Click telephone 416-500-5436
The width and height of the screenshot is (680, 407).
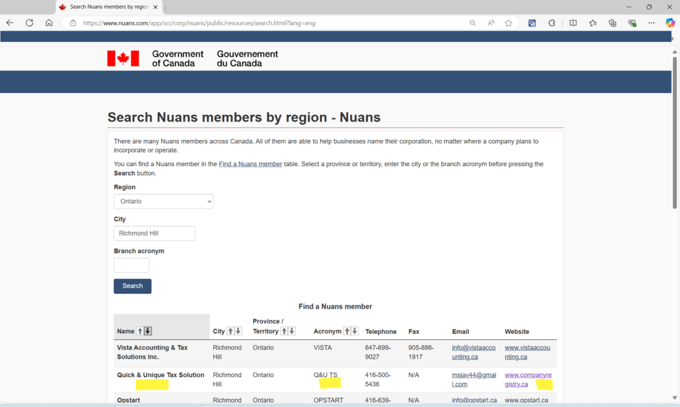(378, 380)
